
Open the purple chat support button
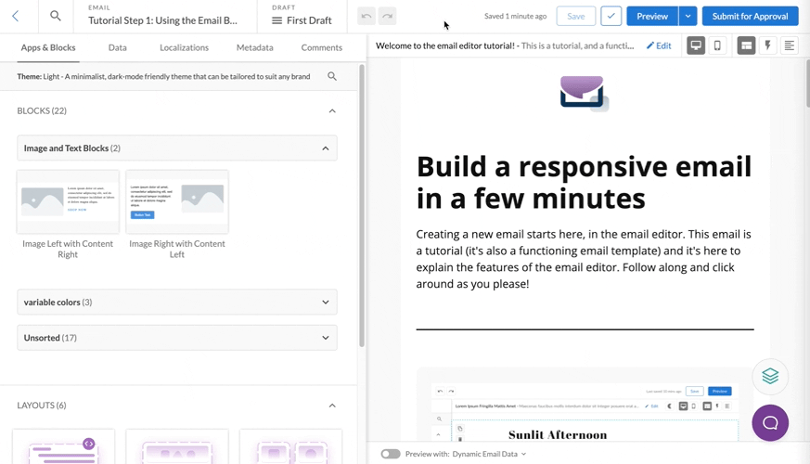[x=770, y=423]
